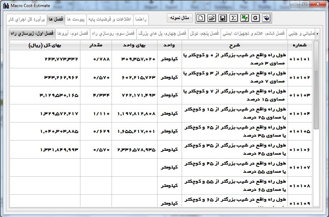The image size is (329, 217).
Task: Click the مقدار cell of row 010107
Action: click(96, 167)
